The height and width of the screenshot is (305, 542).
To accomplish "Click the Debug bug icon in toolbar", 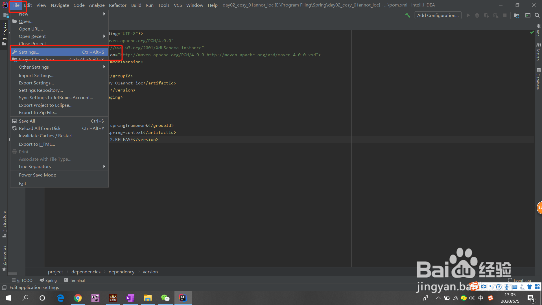I will 477,15.
